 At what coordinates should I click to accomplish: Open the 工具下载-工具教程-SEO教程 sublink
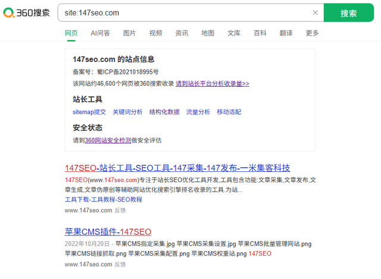[x=104, y=200]
